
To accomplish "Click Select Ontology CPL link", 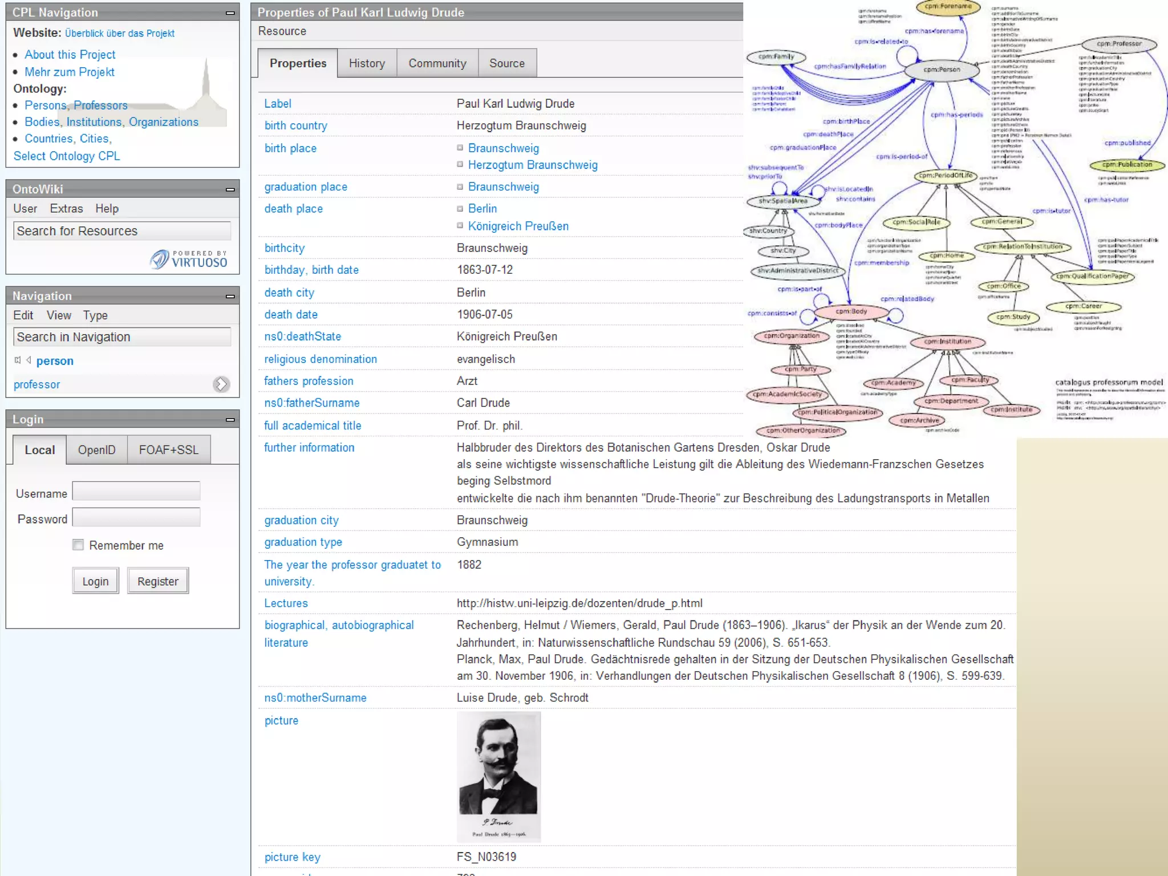I will [67, 156].
